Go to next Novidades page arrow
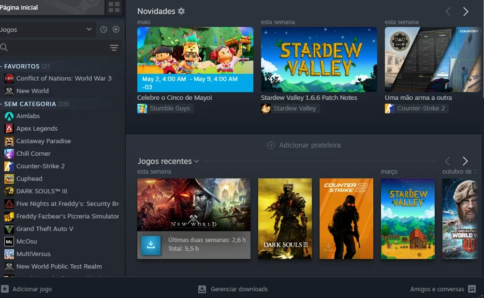 click(466, 12)
